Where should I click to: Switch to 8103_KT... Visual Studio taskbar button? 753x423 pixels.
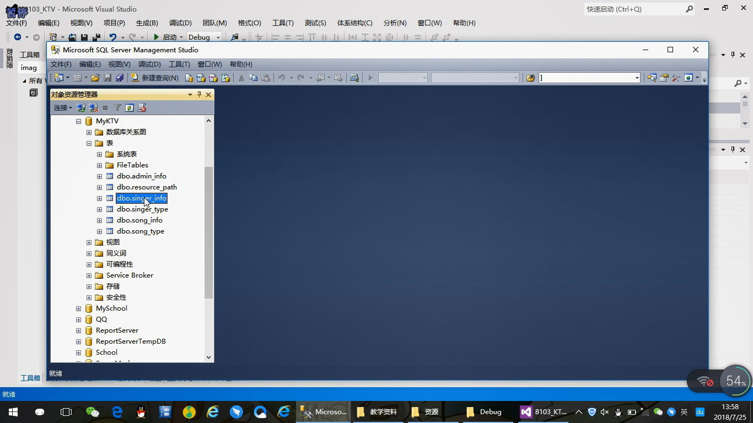[x=545, y=411]
